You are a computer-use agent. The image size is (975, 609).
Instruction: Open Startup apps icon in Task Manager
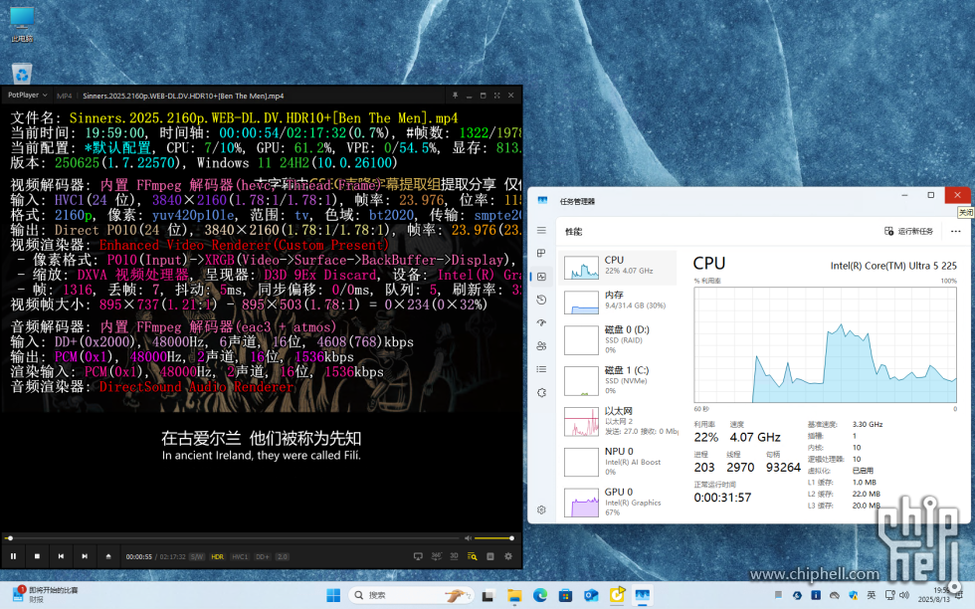(x=541, y=322)
